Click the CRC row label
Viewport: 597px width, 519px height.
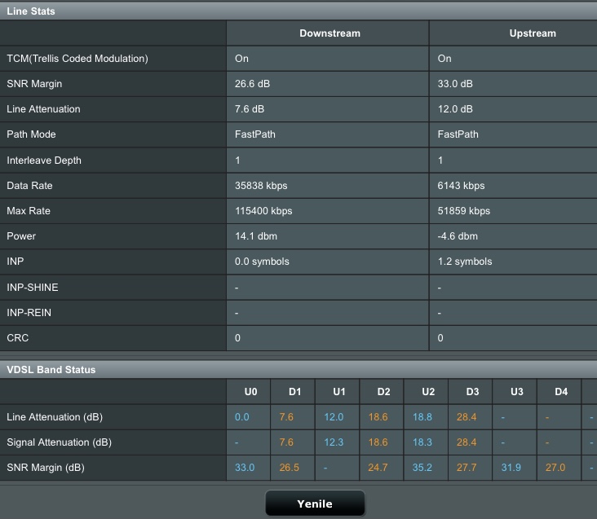[17, 337]
